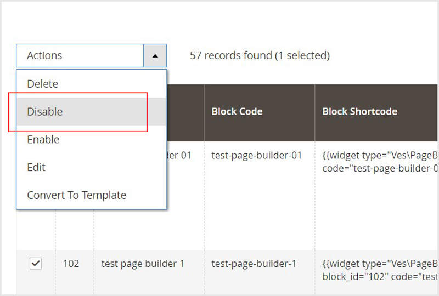Click the 'test-page-builder-01' block code cell
Image resolution: width=439 pixels, height=296 pixels.
point(257,155)
